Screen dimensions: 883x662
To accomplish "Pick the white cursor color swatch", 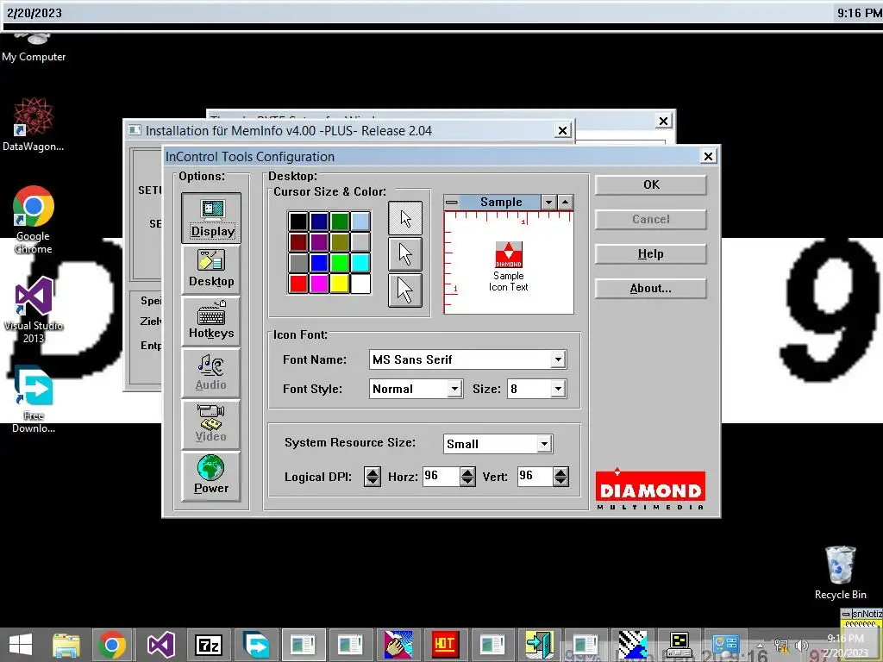I will click(x=360, y=283).
